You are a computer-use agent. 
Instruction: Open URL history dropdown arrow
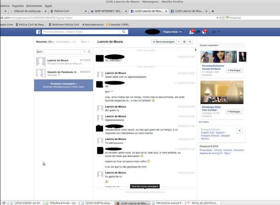pos(217,18)
